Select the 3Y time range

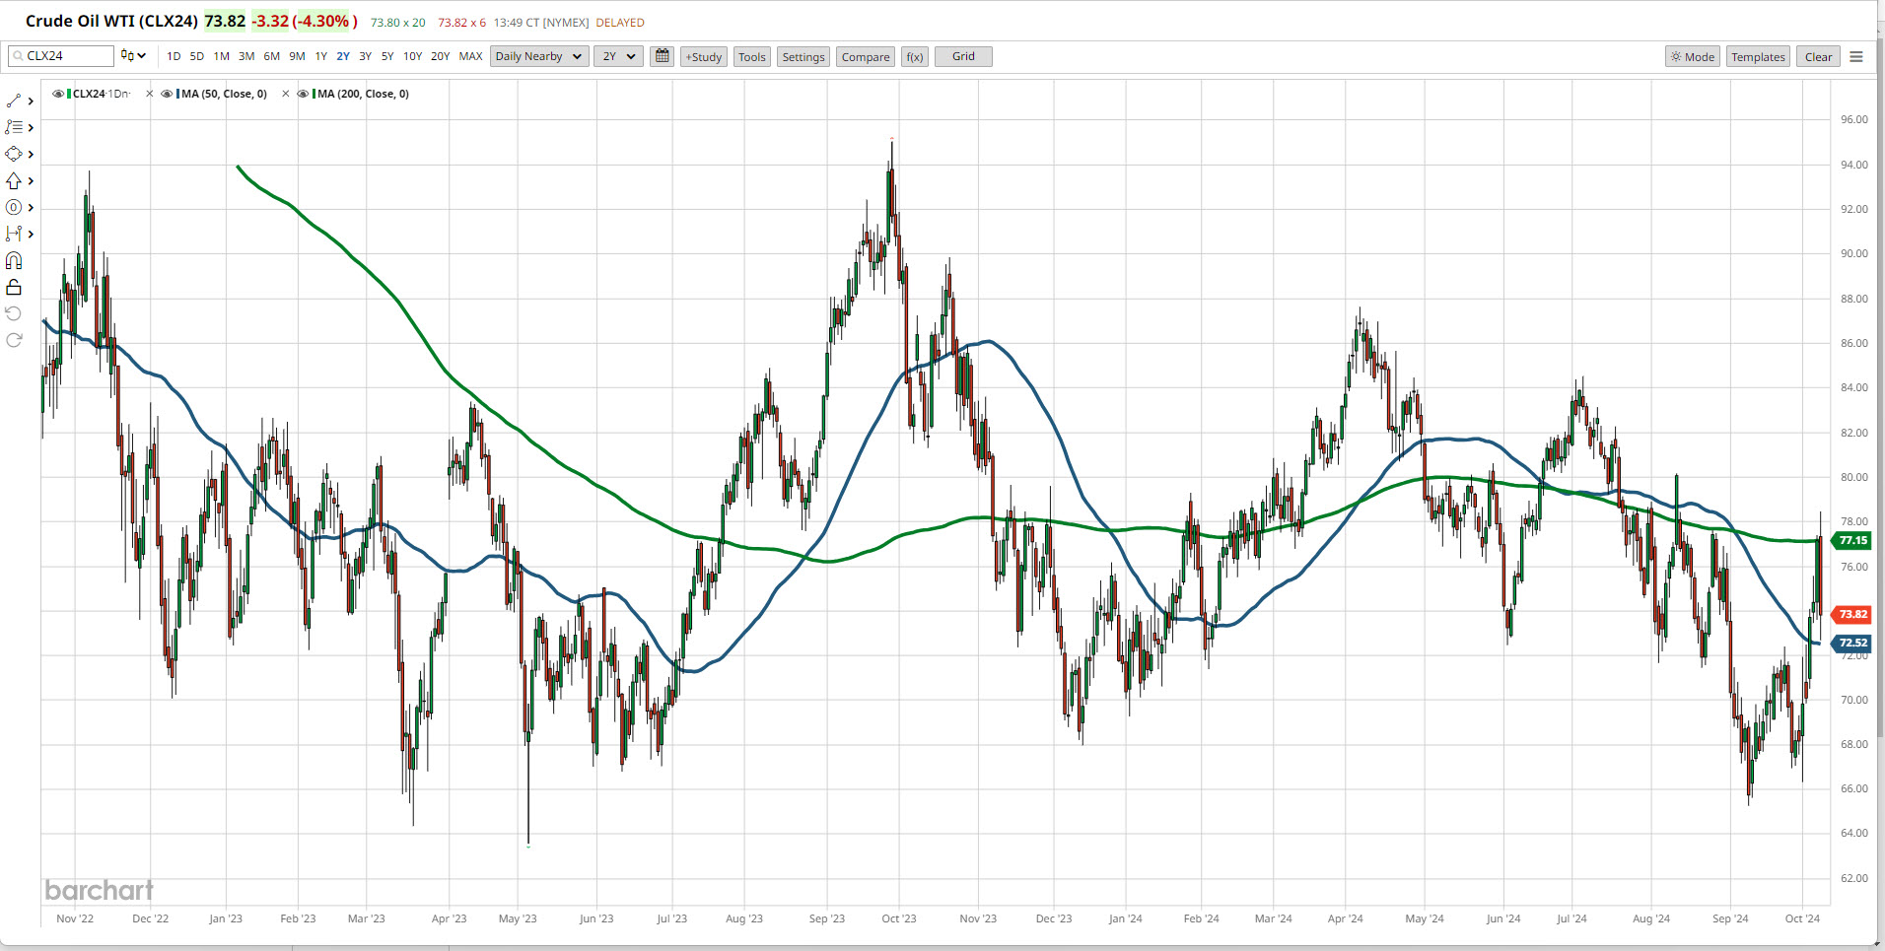[366, 56]
